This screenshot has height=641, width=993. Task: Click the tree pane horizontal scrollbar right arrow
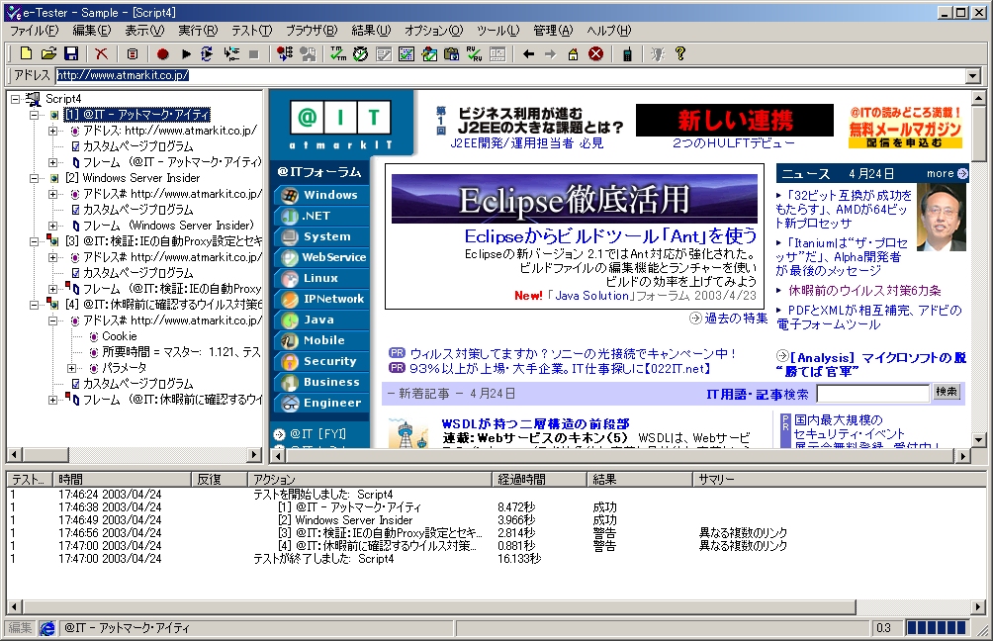(254, 454)
